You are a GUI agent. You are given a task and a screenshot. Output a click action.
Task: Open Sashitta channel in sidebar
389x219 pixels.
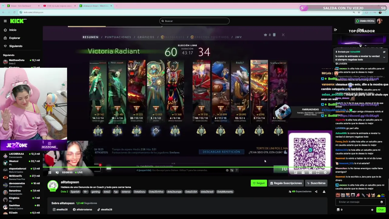coord(21,207)
